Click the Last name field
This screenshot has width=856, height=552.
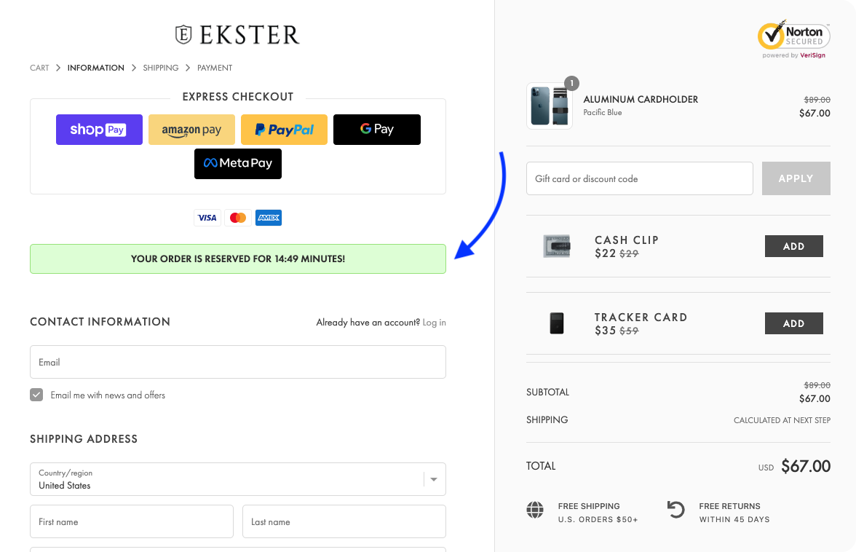344,521
